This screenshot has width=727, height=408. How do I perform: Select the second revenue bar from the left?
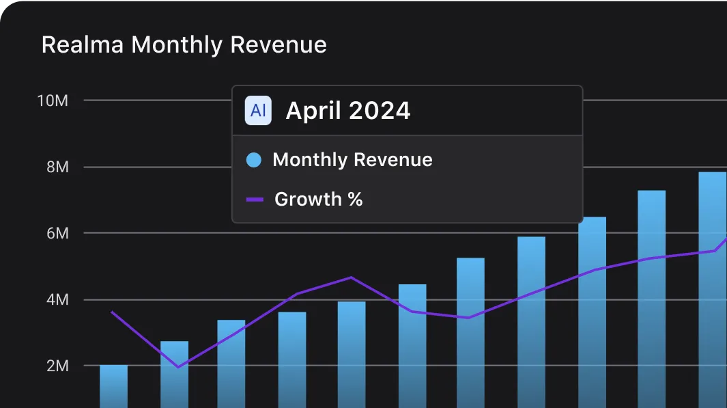click(x=174, y=376)
